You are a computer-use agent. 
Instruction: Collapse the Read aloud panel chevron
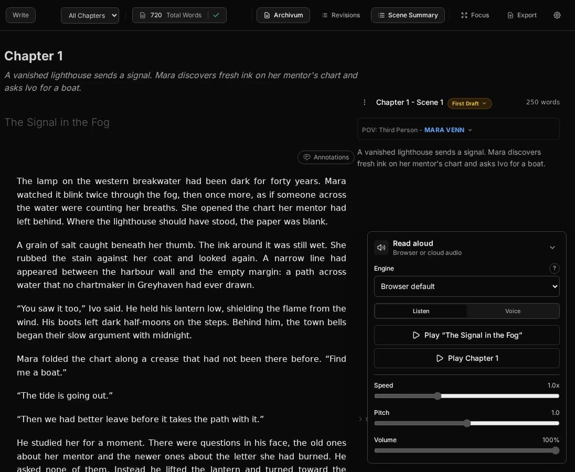coord(552,248)
